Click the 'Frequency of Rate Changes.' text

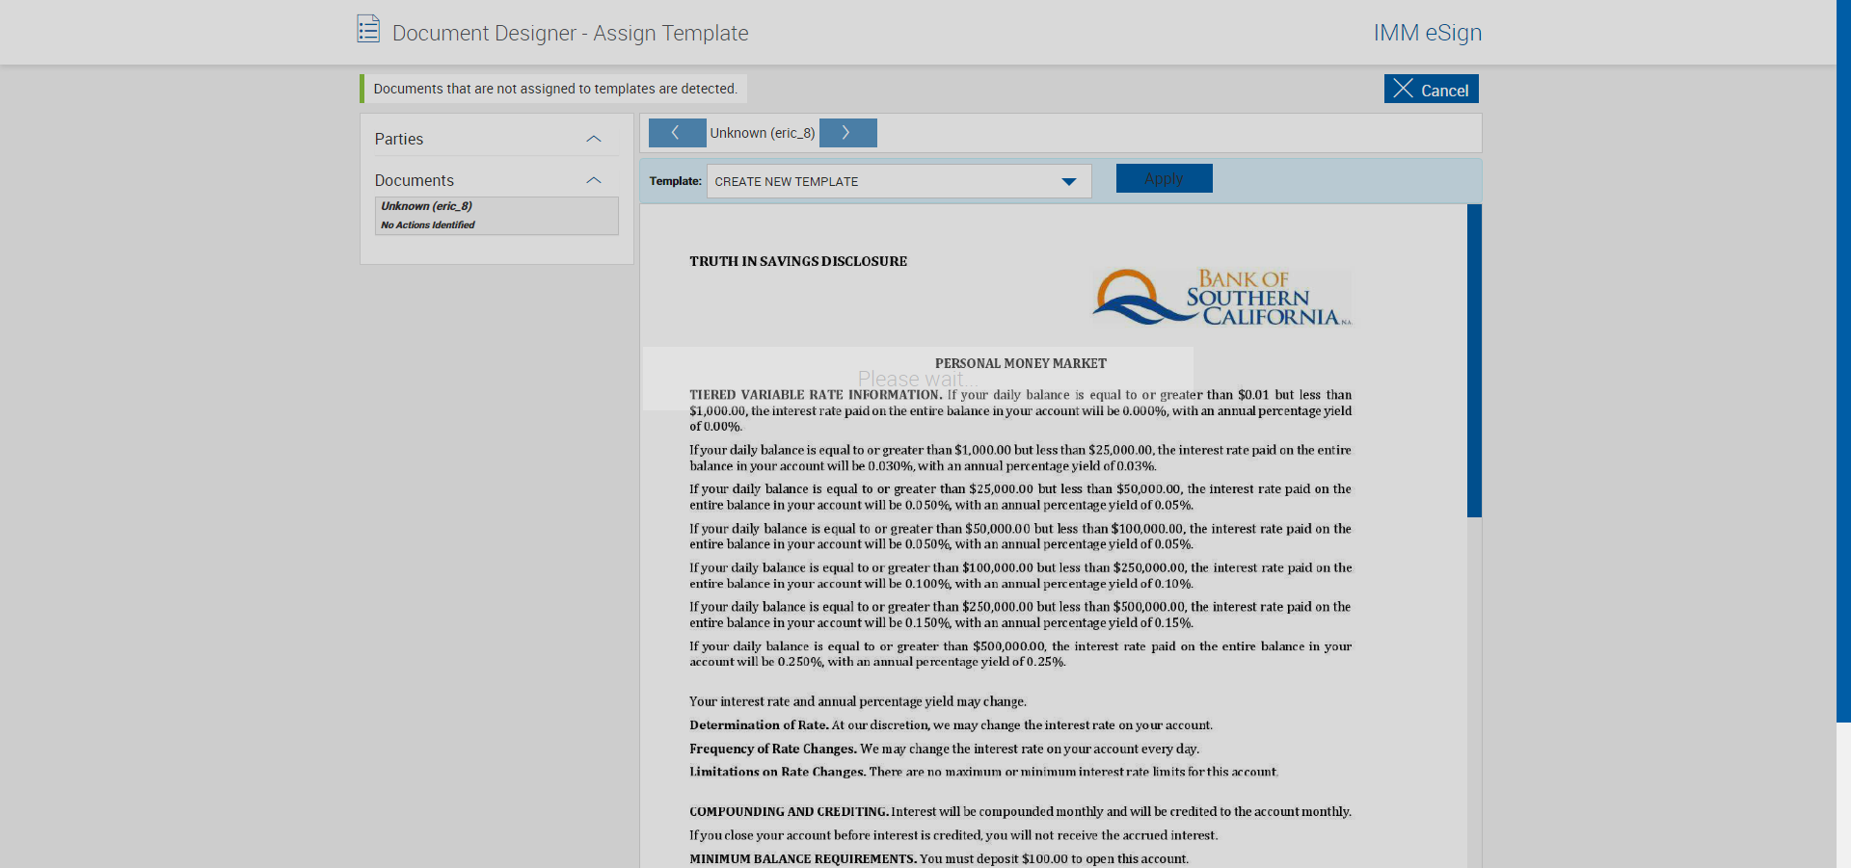click(x=773, y=749)
